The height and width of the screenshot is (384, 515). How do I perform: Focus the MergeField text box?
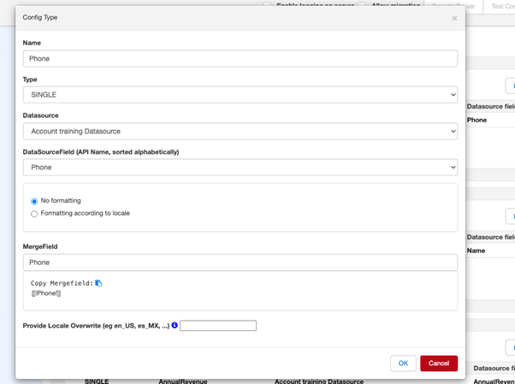click(240, 263)
